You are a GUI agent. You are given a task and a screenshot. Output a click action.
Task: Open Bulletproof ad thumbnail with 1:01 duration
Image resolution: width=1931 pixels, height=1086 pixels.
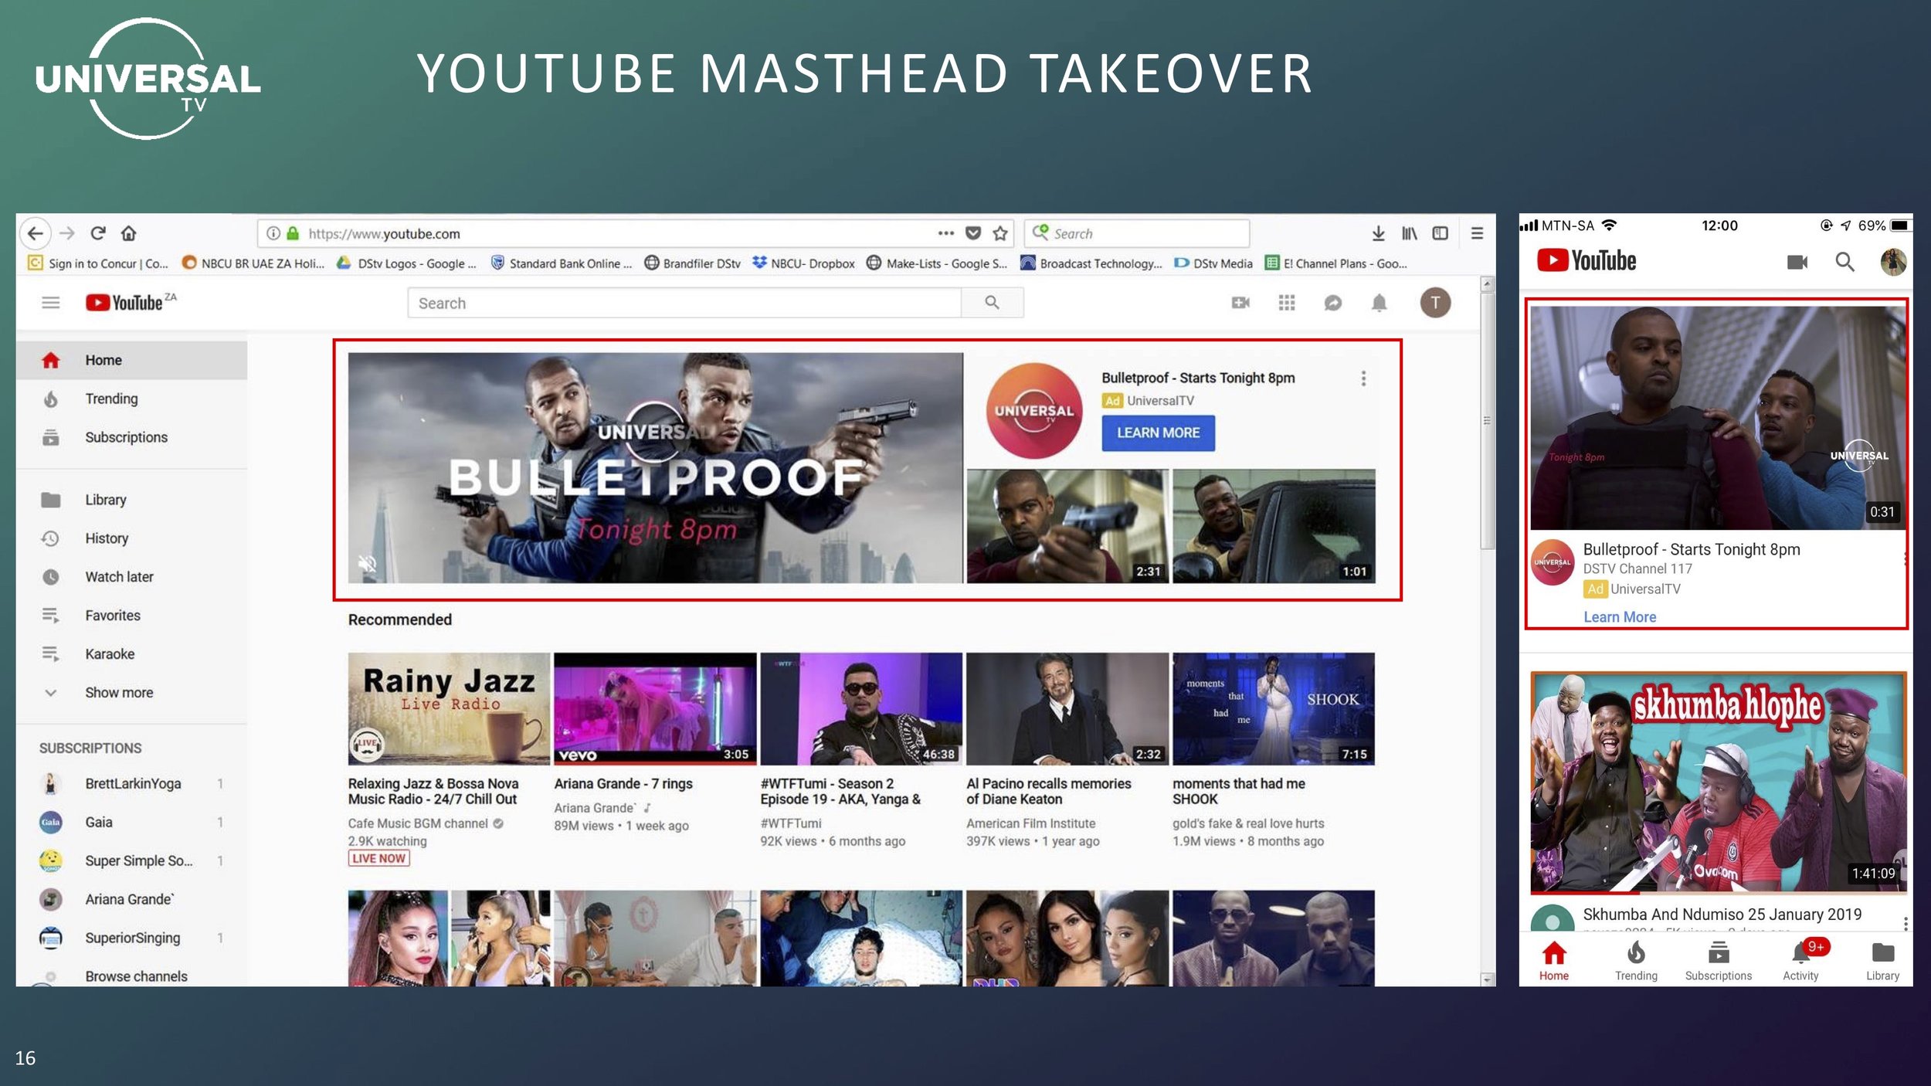(1274, 526)
